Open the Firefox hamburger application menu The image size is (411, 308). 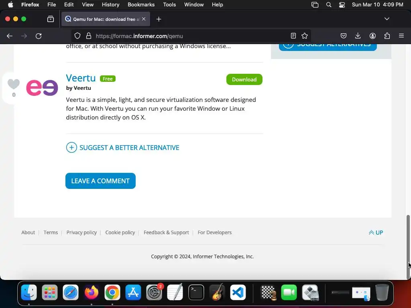401,36
